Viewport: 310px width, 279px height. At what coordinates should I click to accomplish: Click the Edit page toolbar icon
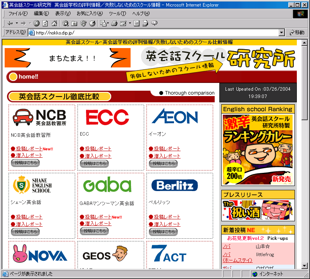(123, 23)
